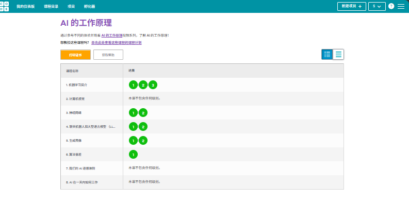Open level 1 of 算法偏差
Viewport: 409px width, 203px height.
133,155
